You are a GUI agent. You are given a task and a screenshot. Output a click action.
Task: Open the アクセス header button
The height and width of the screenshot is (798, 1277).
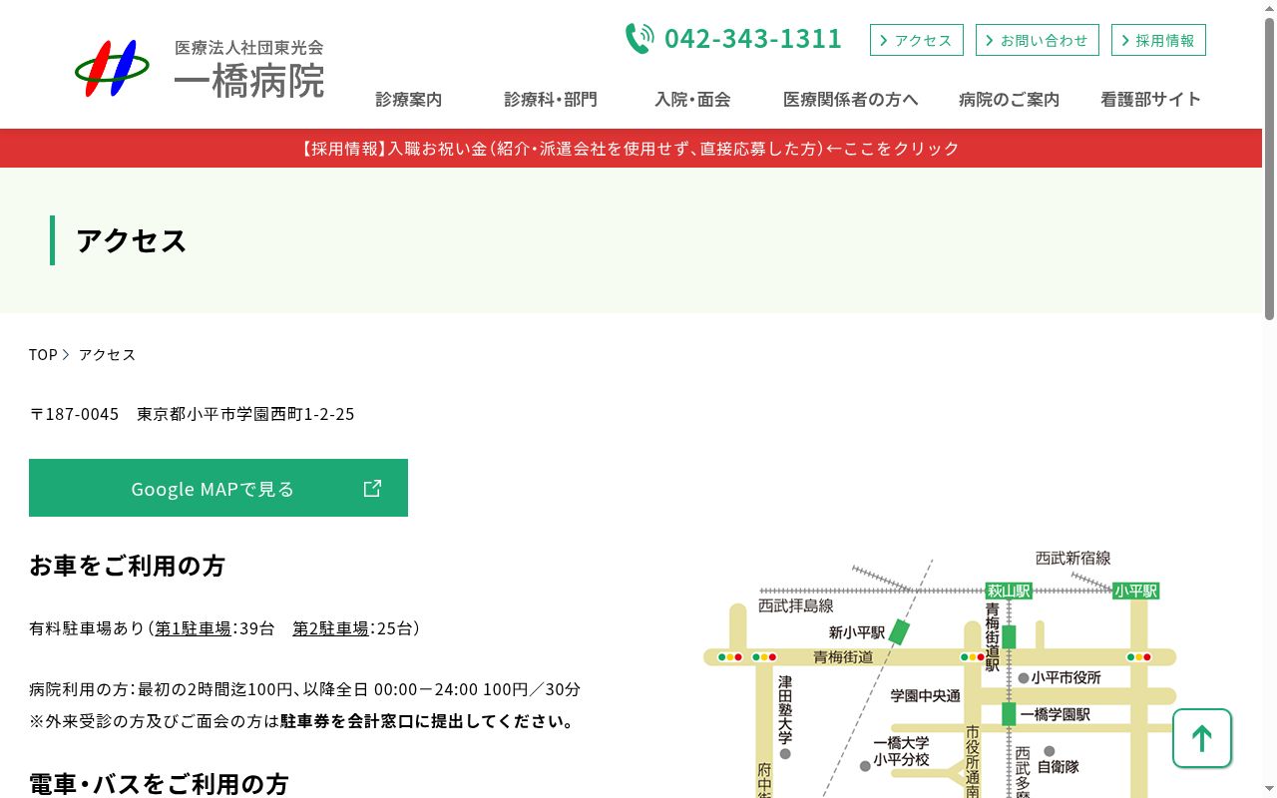[917, 40]
